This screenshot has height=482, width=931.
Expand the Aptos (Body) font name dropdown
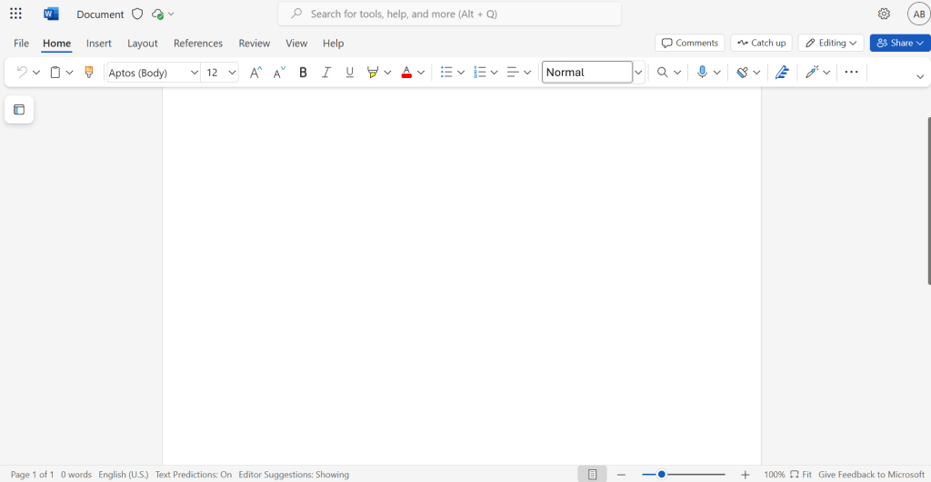pyautogui.click(x=194, y=73)
